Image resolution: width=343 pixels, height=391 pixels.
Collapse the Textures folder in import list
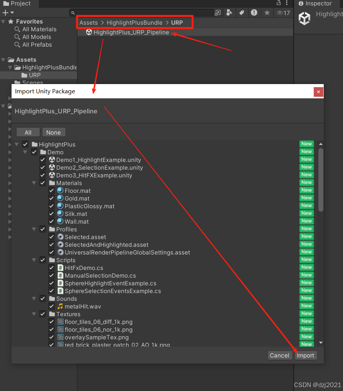coord(34,314)
